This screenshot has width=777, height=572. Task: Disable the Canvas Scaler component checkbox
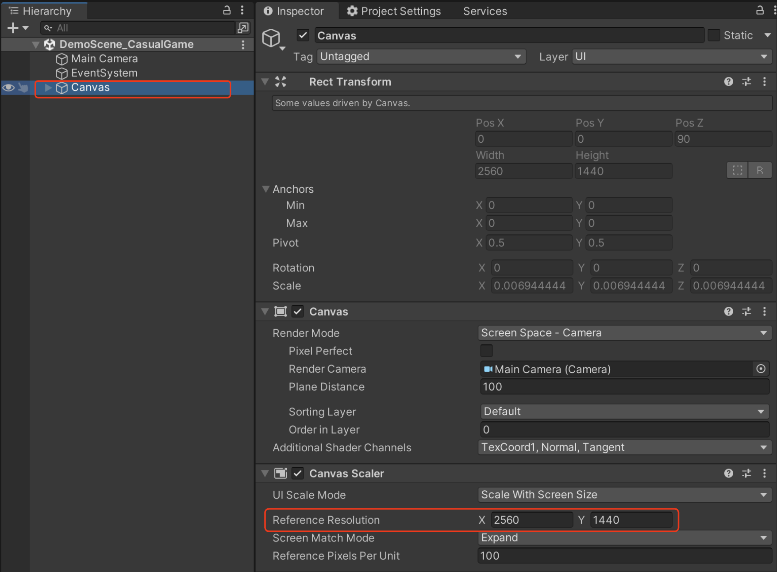tap(298, 473)
